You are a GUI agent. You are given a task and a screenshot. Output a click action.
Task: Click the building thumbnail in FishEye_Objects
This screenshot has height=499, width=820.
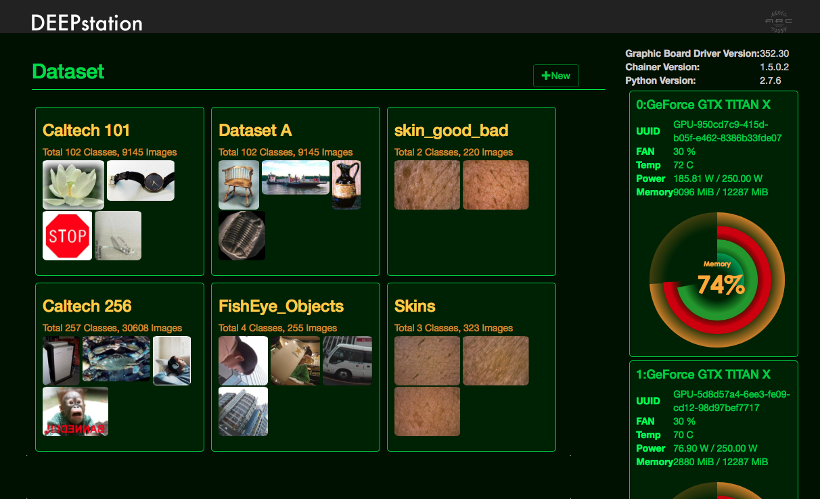[x=243, y=411]
